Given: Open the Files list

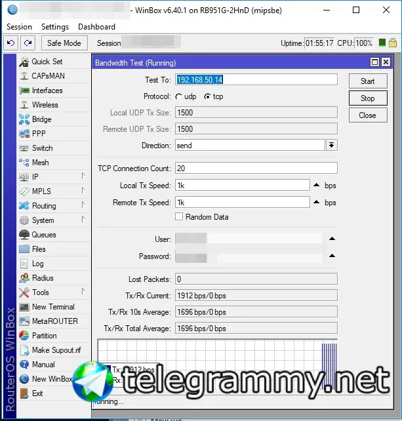Looking at the screenshot, I should click(53, 249).
